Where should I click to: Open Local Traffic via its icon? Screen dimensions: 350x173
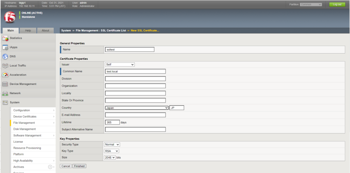point(5,66)
